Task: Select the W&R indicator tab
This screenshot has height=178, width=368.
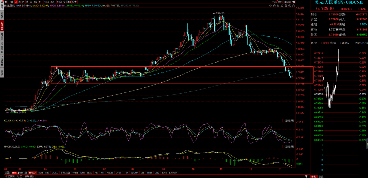Action: (x=75, y=173)
